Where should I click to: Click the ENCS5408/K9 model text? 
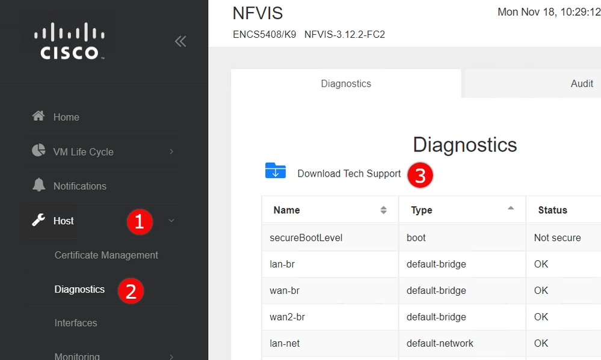[x=265, y=34]
